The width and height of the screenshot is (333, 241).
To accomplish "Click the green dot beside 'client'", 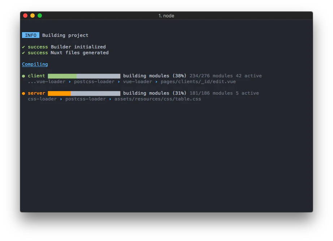I will pyautogui.click(x=23, y=76).
